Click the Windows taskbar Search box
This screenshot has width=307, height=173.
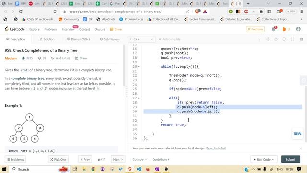(39, 169)
